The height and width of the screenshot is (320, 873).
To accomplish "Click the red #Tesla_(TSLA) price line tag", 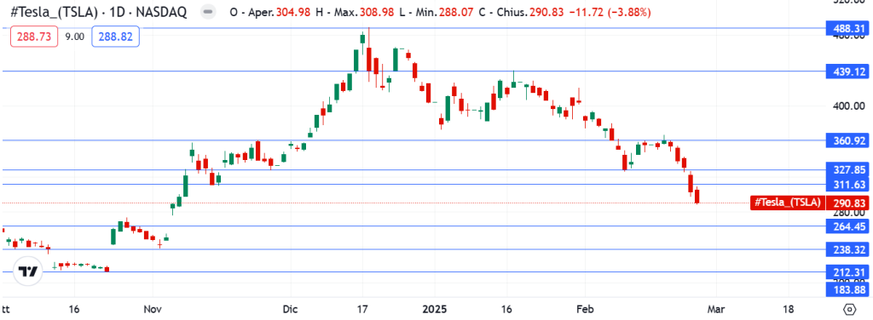I will tap(787, 203).
